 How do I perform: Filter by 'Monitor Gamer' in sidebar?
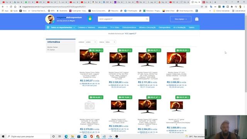tap(52, 47)
